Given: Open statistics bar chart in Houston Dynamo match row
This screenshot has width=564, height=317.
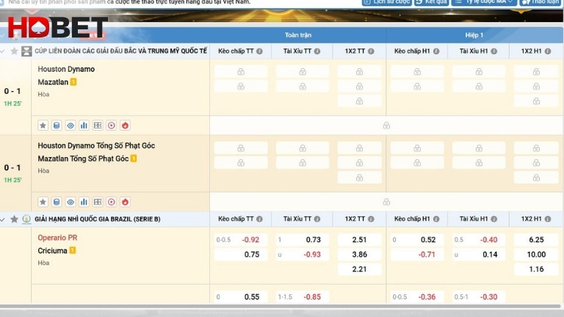Looking at the screenshot, I should 84,125.
